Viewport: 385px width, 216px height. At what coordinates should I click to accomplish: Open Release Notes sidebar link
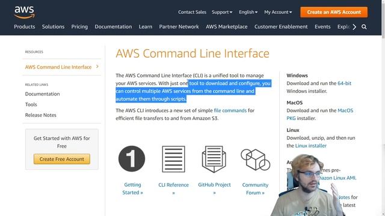click(41, 115)
